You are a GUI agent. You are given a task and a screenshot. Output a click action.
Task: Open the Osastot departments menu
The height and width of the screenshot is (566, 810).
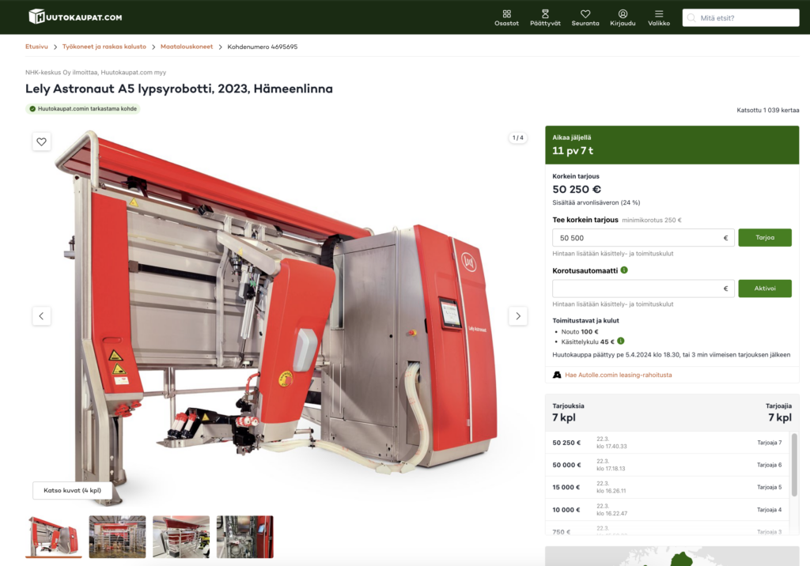pos(506,17)
